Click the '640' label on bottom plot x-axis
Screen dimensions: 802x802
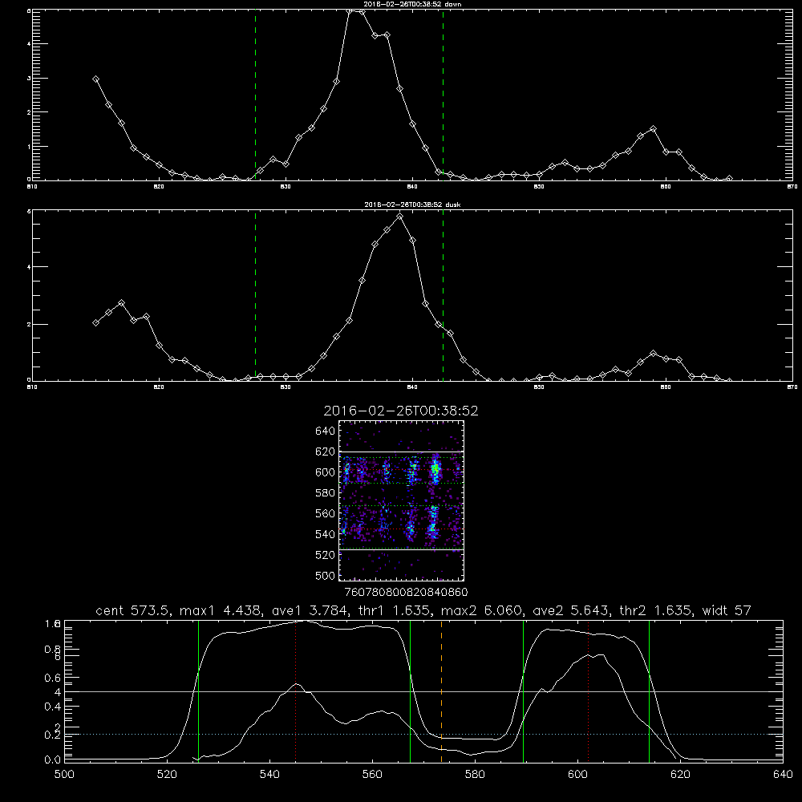click(783, 775)
